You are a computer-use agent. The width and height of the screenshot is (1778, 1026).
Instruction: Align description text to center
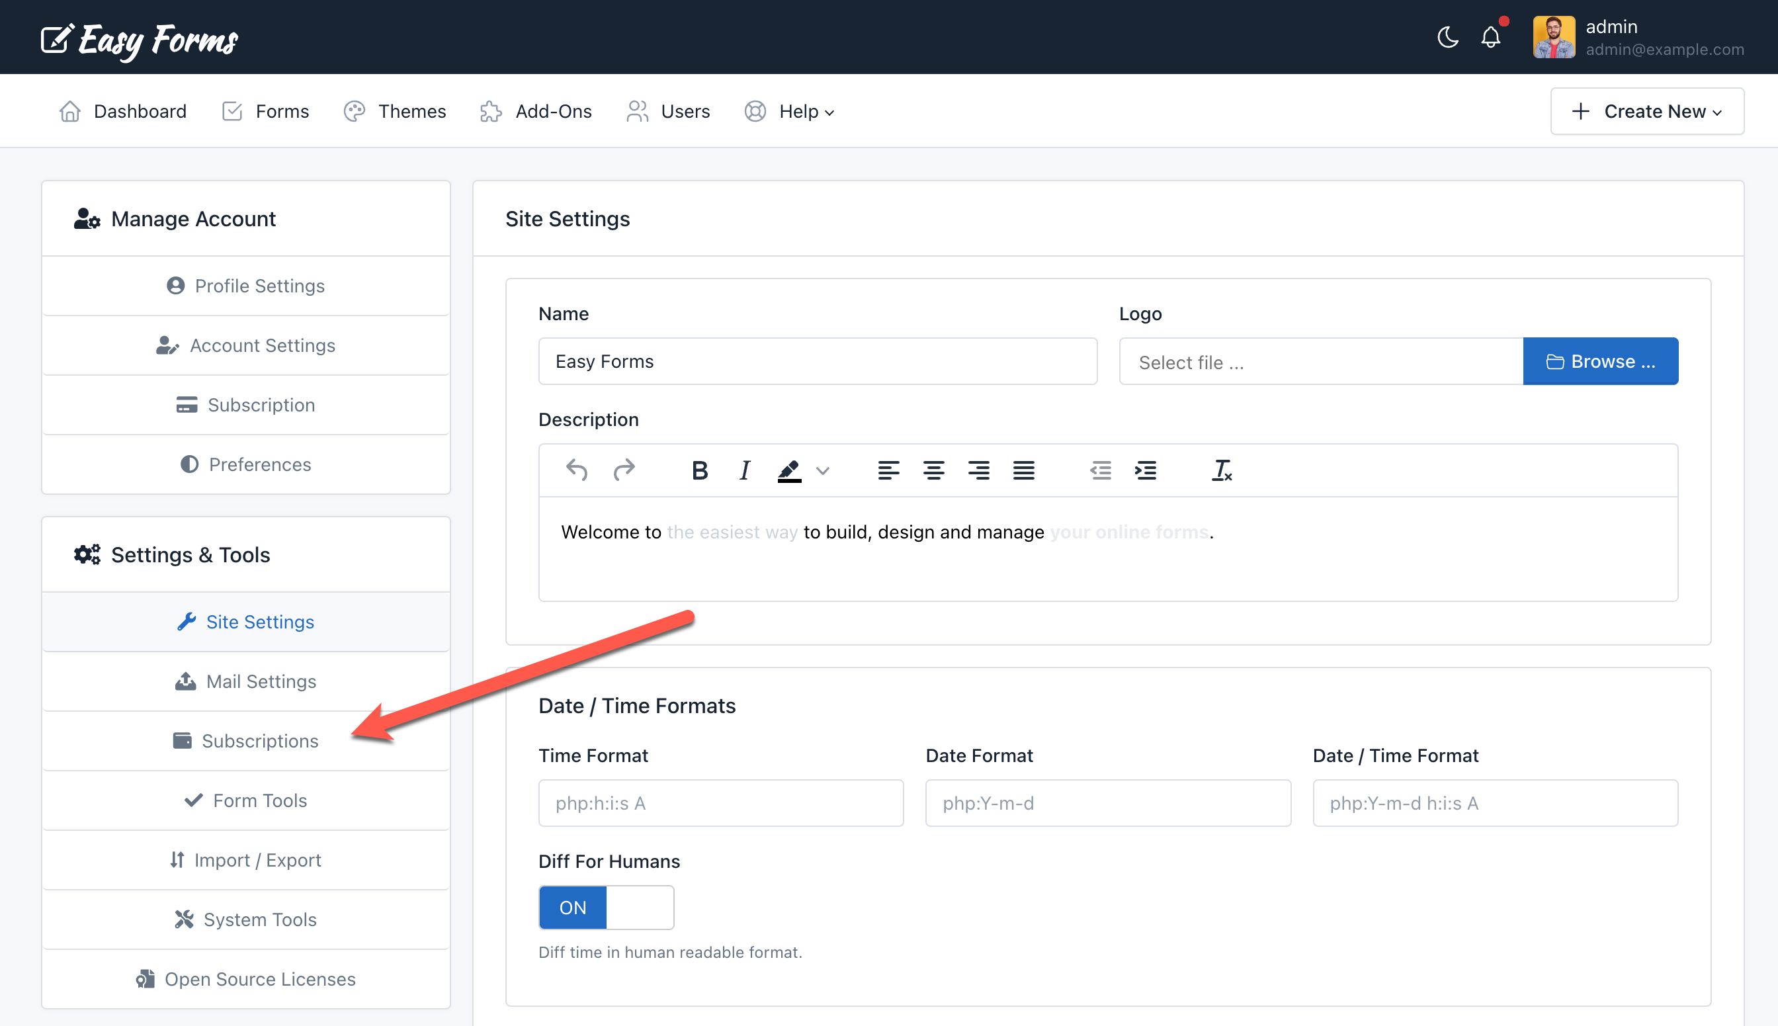[934, 470]
